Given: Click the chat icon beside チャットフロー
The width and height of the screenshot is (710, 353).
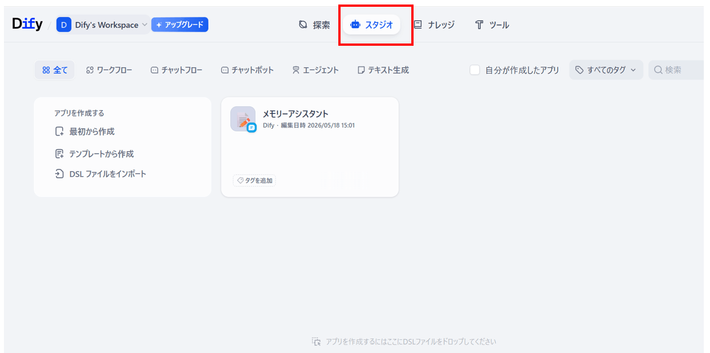Looking at the screenshot, I should pos(154,70).
